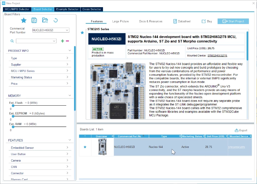Viewport: 257px width, 184px height.
Task: Click the Ext. RAM slider handle
Action: [x=13, y=127]
